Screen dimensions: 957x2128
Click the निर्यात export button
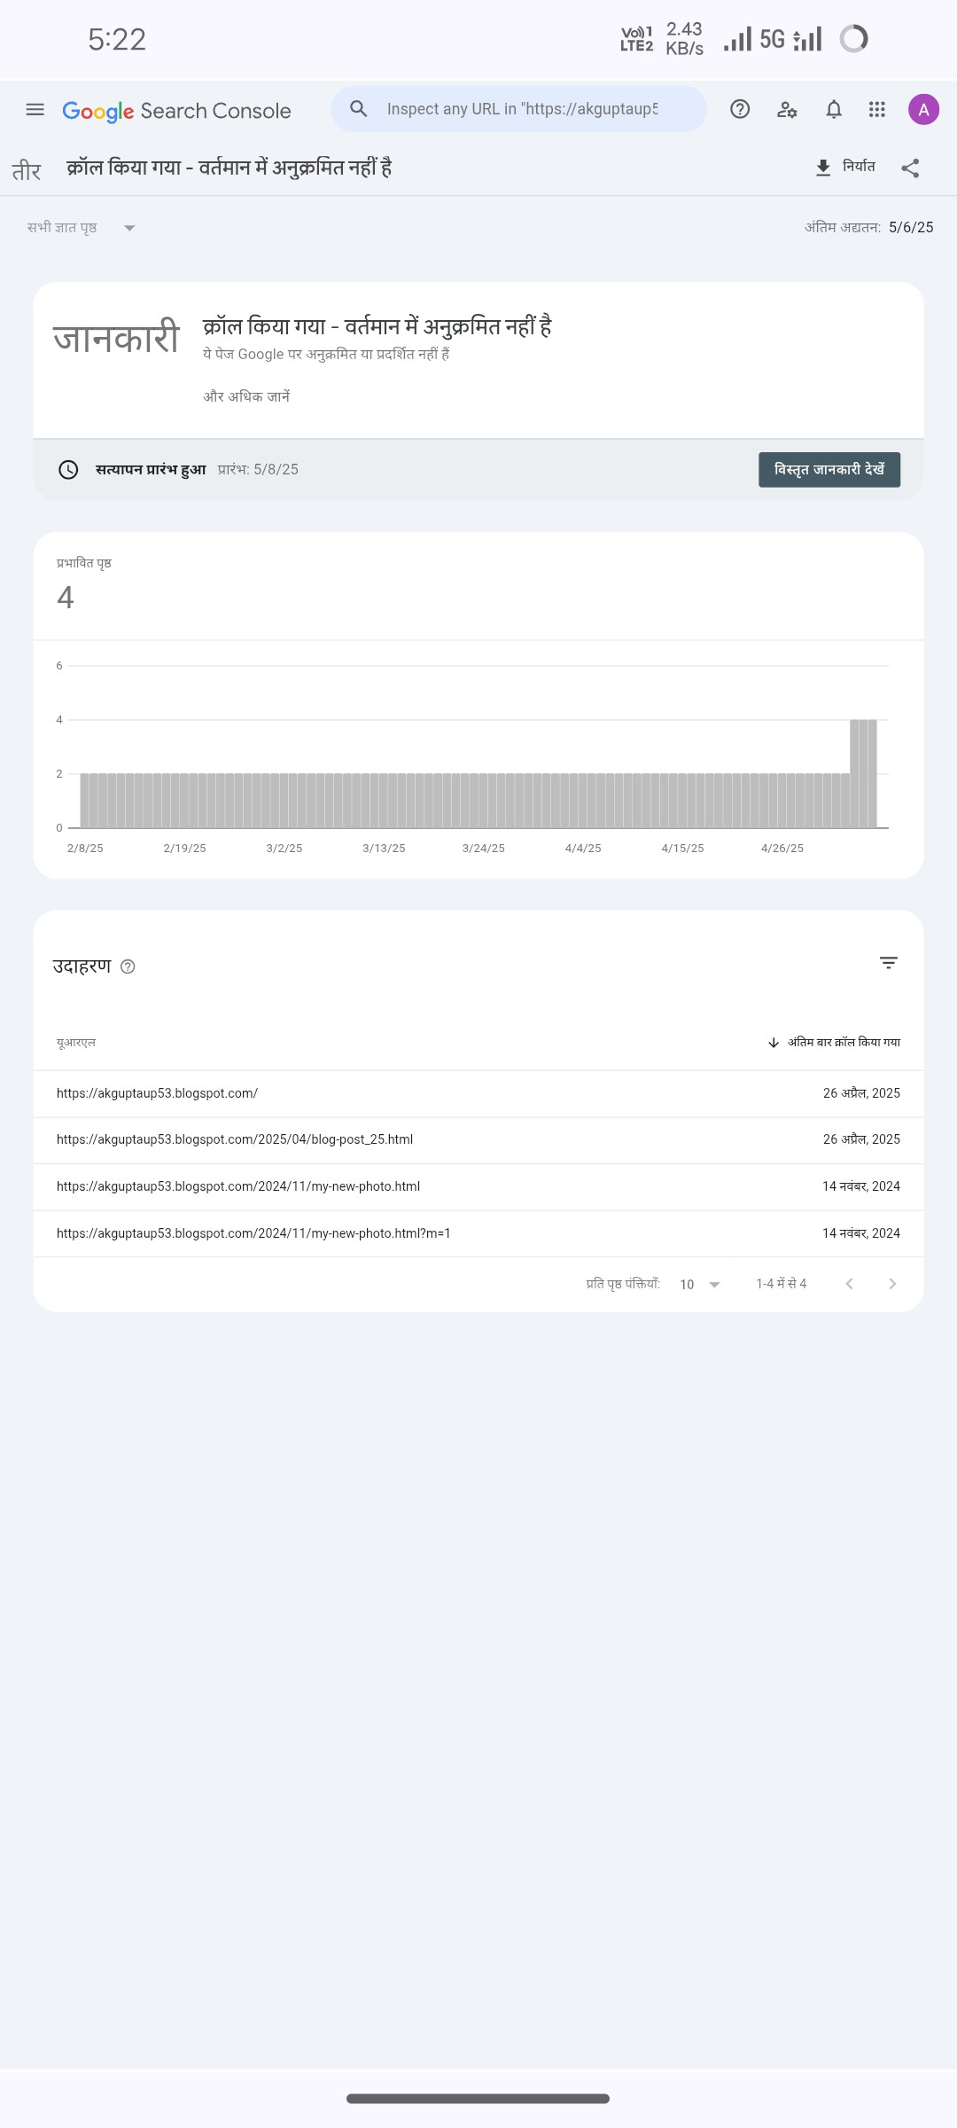pyautogui.click(x=846, y=167)
